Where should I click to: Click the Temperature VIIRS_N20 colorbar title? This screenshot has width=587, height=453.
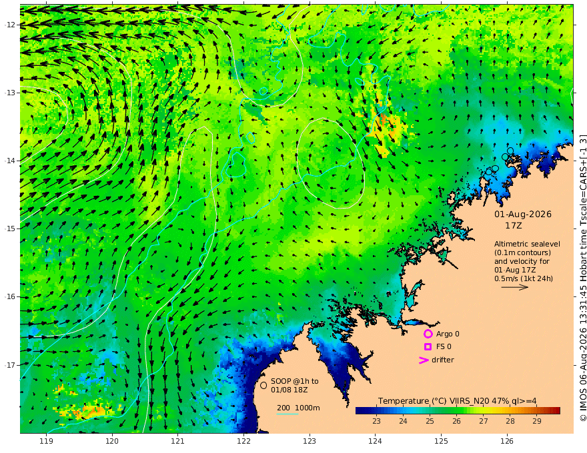(x=457, y=401)
